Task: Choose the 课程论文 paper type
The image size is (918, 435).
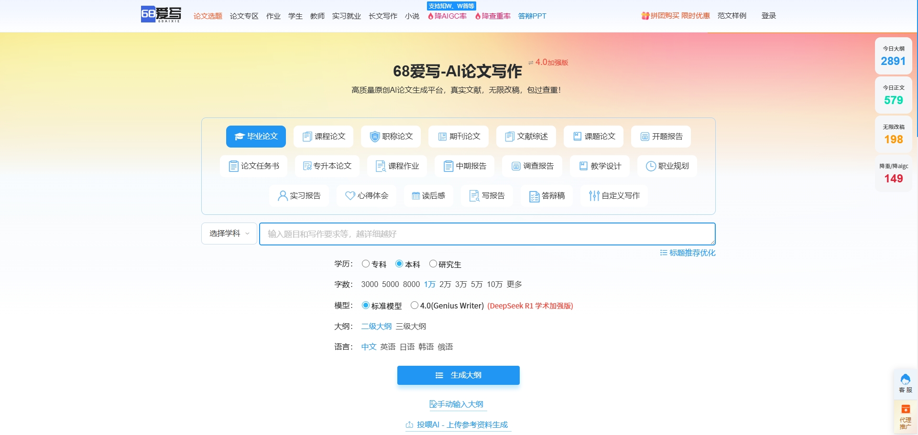Action: pos(323,137)
